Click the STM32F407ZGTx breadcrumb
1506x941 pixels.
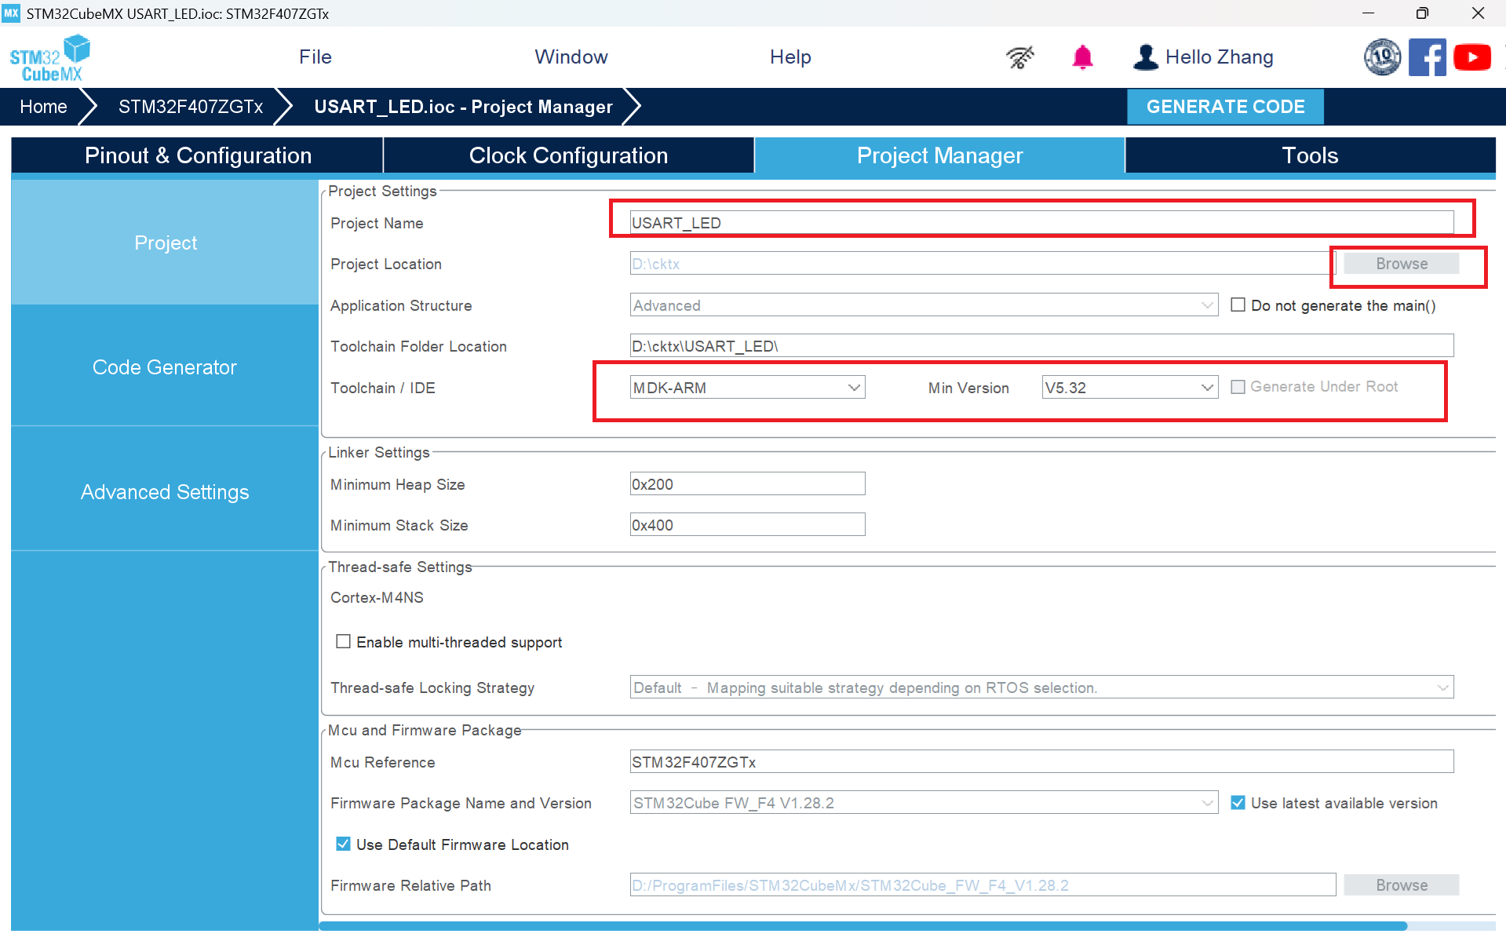pyautogui.click(x=190, y=107)
